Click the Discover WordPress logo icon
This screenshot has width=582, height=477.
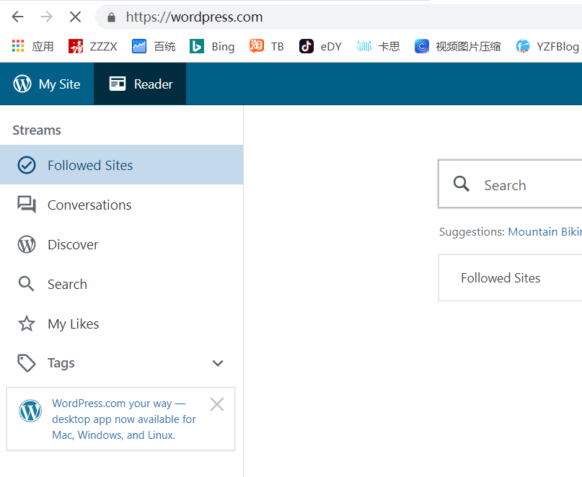click(x=27, y=244)
